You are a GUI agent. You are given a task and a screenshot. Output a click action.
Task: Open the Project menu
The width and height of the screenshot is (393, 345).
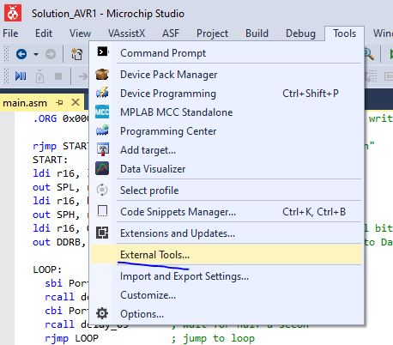click(x=212, y=33)
